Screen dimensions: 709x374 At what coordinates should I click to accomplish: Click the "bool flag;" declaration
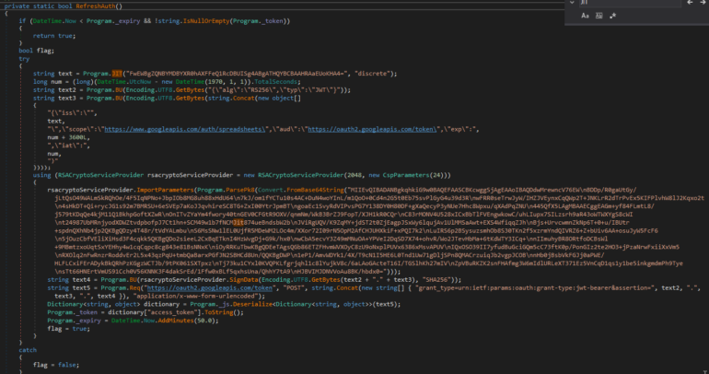tap(37, 51)
